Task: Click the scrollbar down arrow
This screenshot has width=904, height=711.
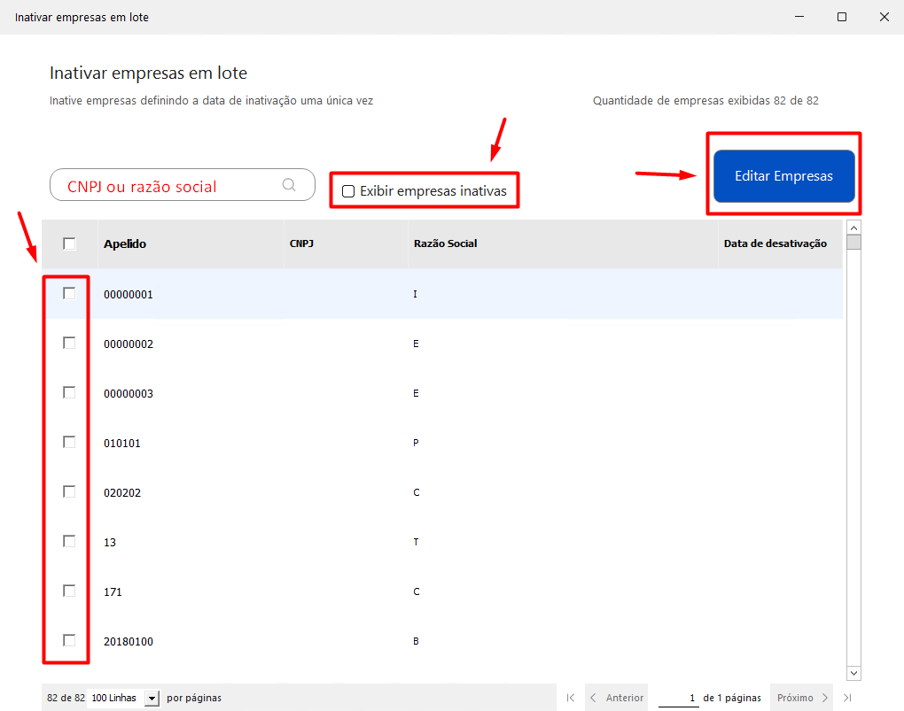Action: tap(853, 673)
